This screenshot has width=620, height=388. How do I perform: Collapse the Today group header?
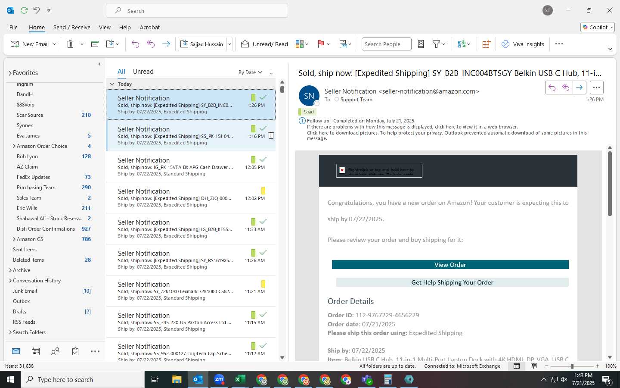pos(112,84)
